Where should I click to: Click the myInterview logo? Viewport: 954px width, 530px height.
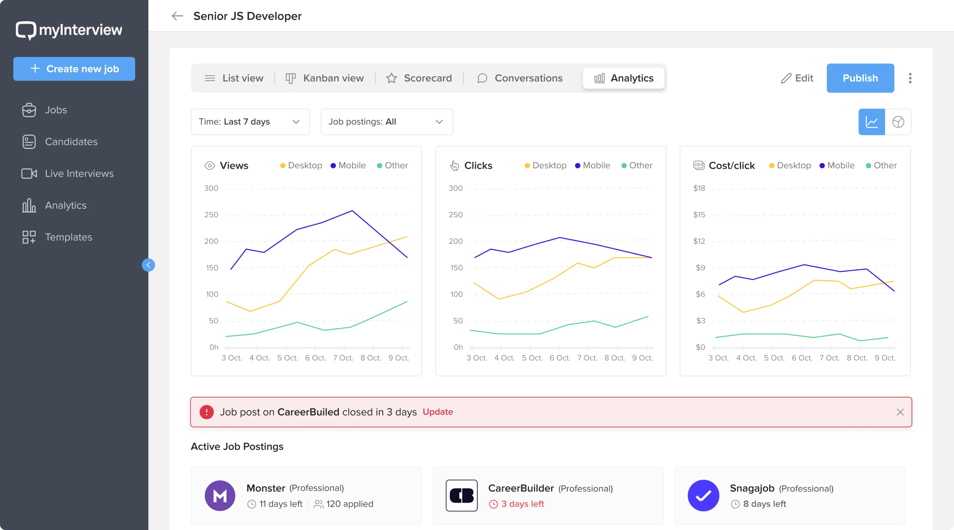coord(69,30)
